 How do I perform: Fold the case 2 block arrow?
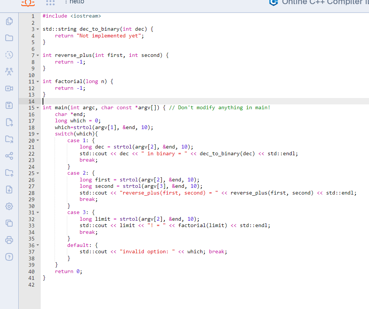[38, 173]
